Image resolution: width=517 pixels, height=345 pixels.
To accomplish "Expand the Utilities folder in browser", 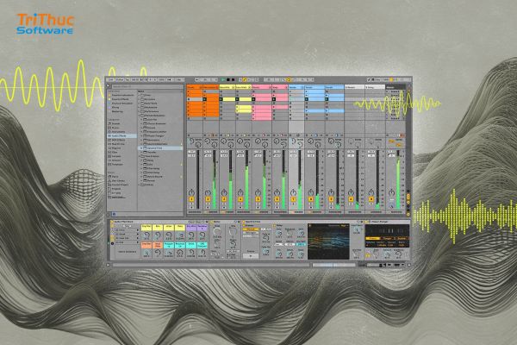I will 139,185.
